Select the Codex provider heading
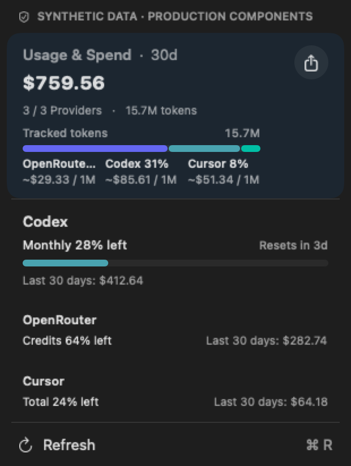Screen dimensions: 351x466 45,222
